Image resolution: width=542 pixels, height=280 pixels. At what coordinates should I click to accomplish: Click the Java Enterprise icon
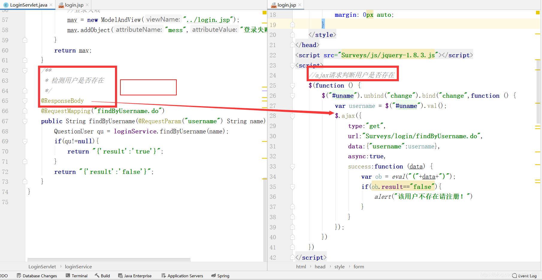pyautogui.click(x=120, y=276)
